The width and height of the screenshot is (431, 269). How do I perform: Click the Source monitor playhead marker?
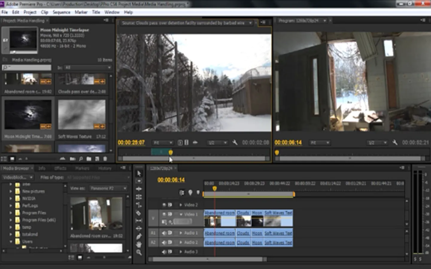pos(170,152)
